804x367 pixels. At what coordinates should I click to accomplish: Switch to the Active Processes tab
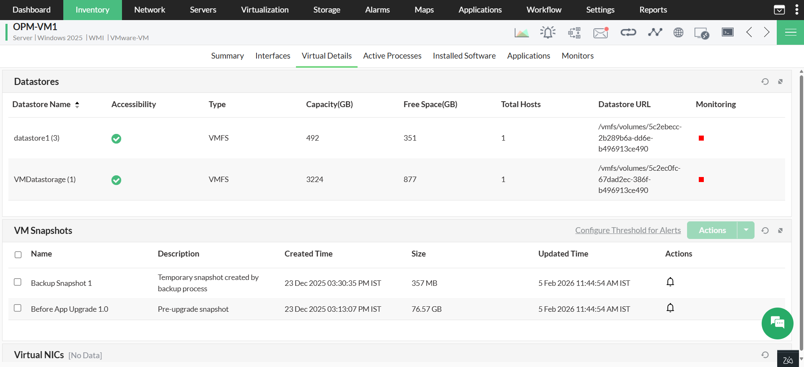[x=392, y=56]
